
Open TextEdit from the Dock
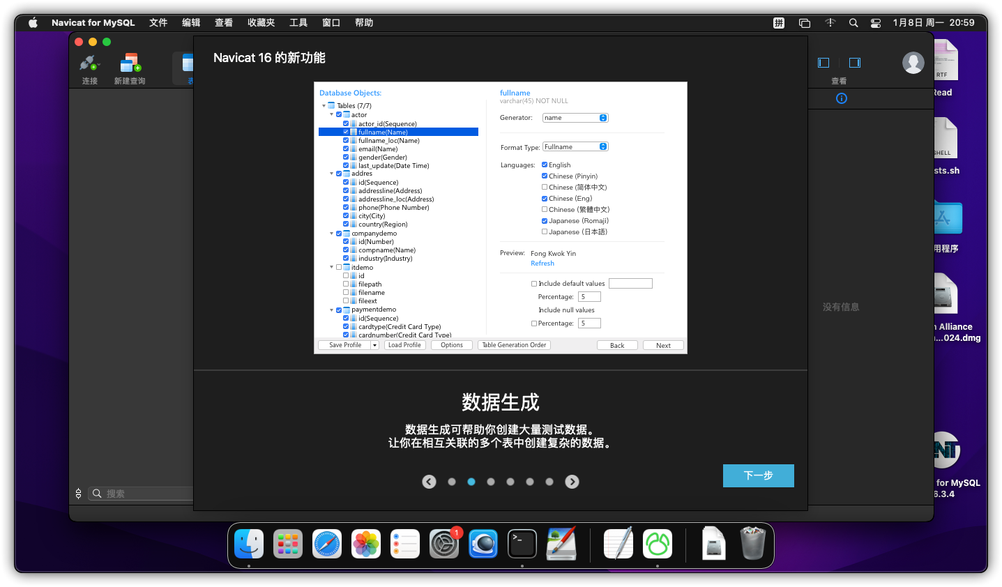(618, 544)
